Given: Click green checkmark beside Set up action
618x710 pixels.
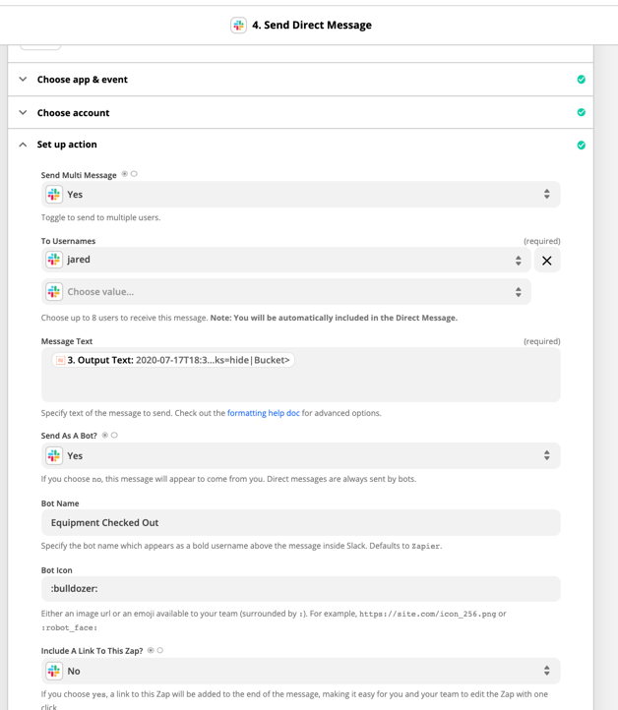Looking at the screenshot, I should point(582,146).
